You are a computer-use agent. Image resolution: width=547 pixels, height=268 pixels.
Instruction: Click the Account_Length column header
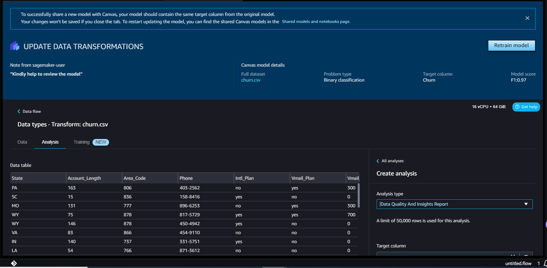(94, 178)
